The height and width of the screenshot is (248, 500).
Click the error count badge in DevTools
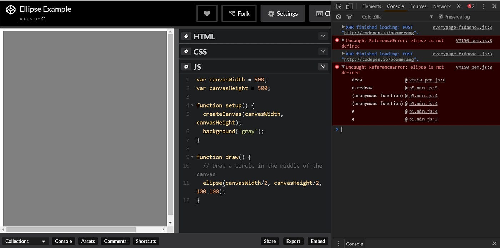click(x=470, y=6)
